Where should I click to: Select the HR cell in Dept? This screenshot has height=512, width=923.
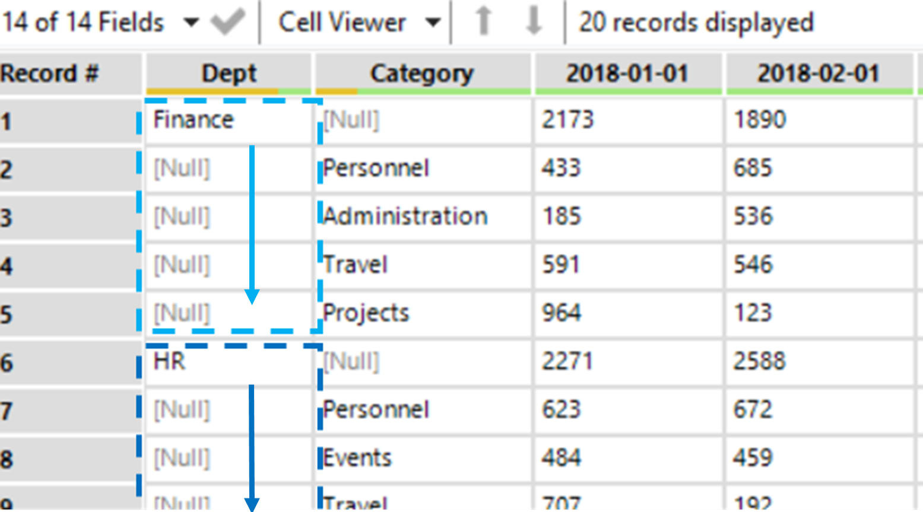coord(170,361)
